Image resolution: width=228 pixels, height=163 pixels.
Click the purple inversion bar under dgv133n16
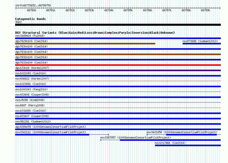pyautogui.click(x=118, y=70)
